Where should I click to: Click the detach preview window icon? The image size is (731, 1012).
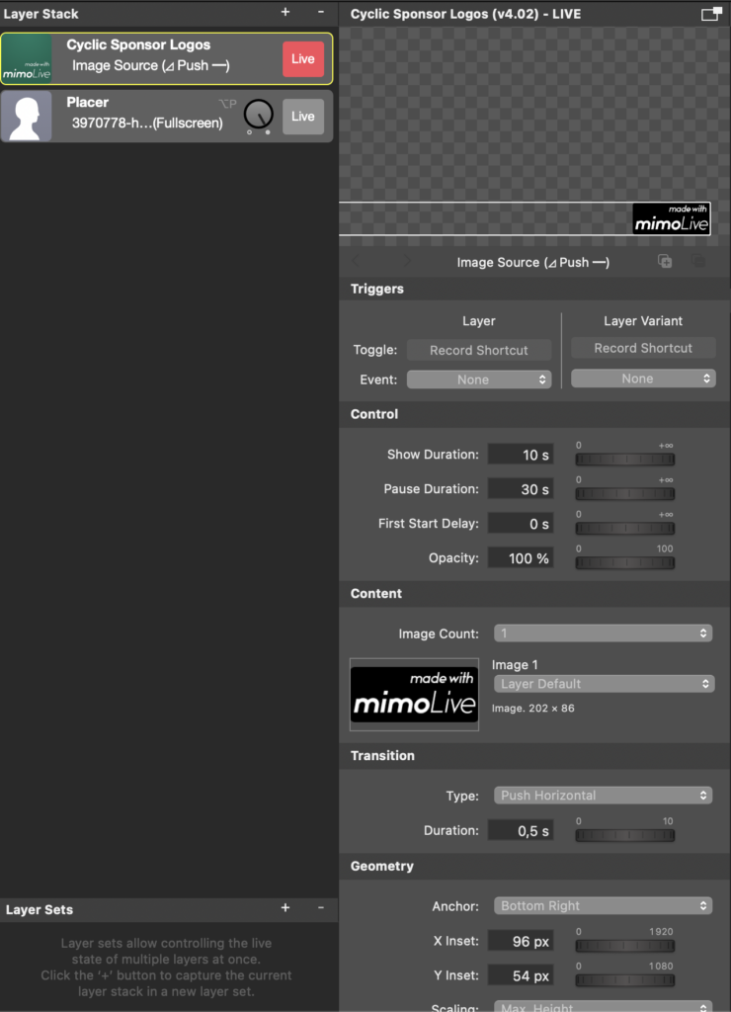(x=711, y=14)
